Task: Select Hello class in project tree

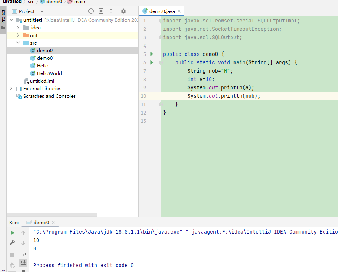Action: pos(42,66)
